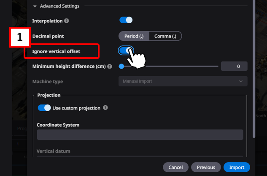Screen dimensions: 267x176
Task: Disable the Interpolation toggle
Action: point(126,20)
